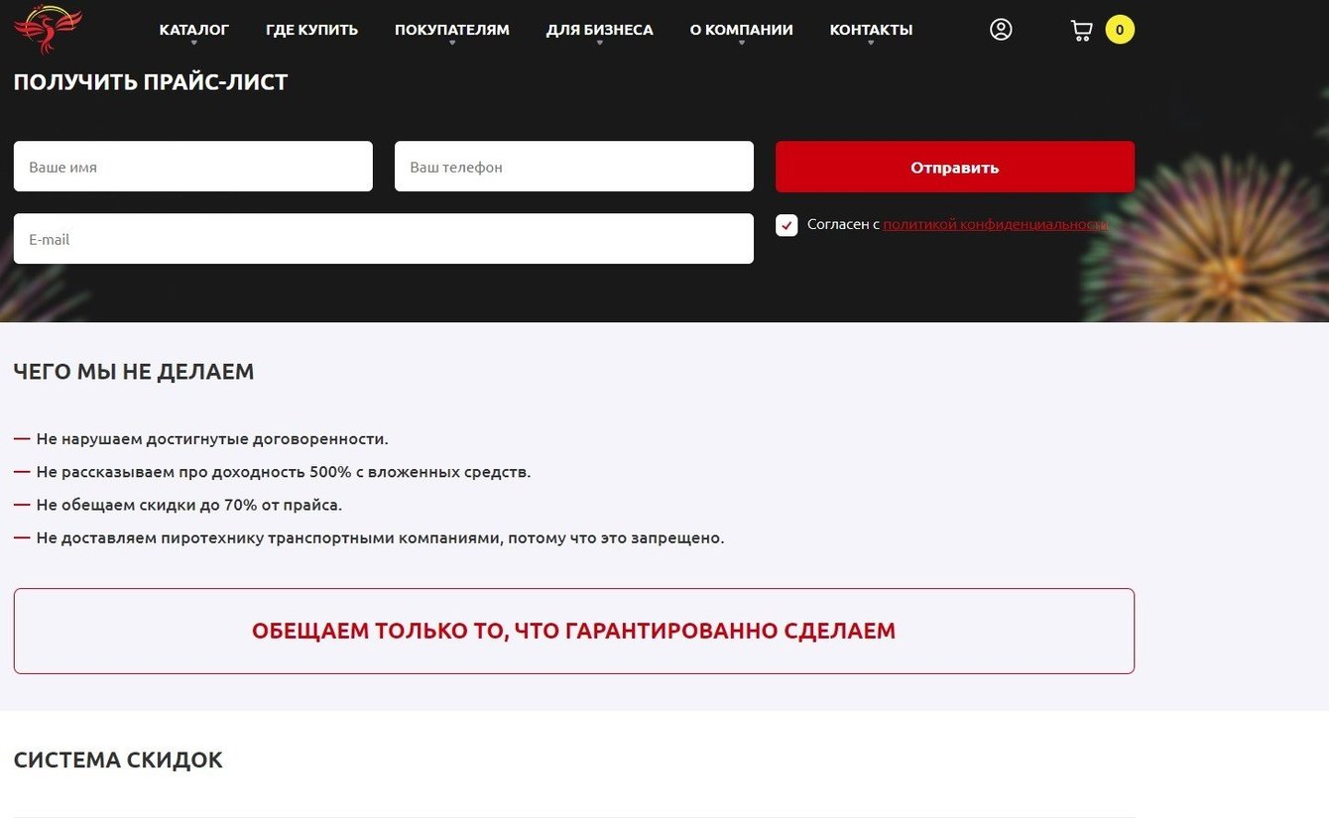Go to ГДЕ КУПИТЬ page
1329x818 pixels.
(x=312, y=30)
